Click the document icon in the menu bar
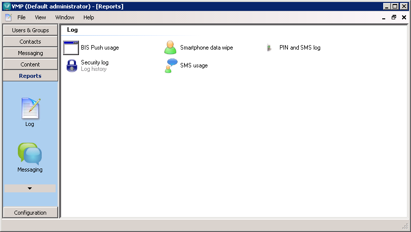The image size is (411, 232). click(x=8, y=17)
